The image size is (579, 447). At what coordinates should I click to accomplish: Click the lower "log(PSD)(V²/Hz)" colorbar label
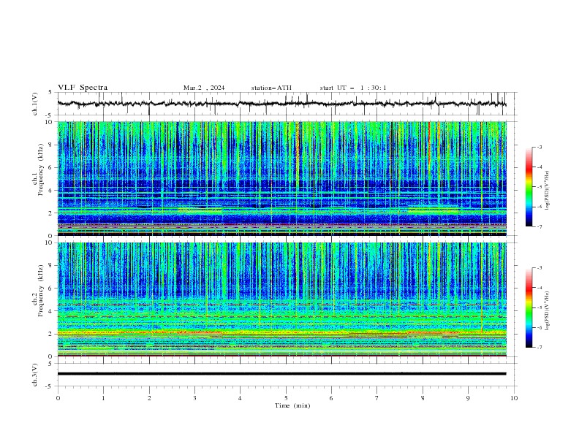[547, 311]
